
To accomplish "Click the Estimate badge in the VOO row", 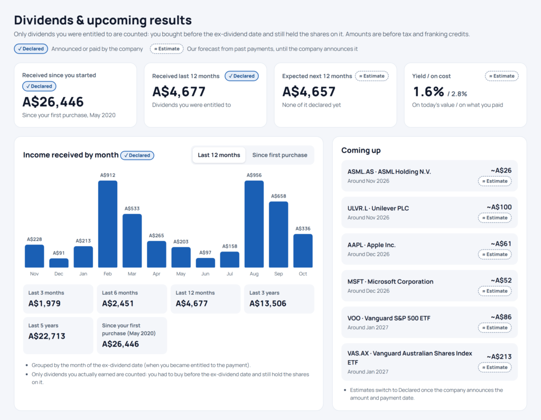I will (x=495, y=328).
